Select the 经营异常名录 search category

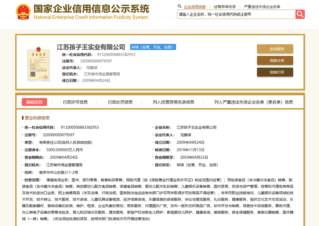[x=225, y=7]
